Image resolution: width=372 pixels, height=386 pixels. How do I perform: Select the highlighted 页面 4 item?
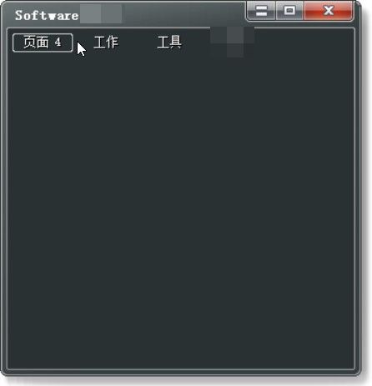(x=43, y=43)
